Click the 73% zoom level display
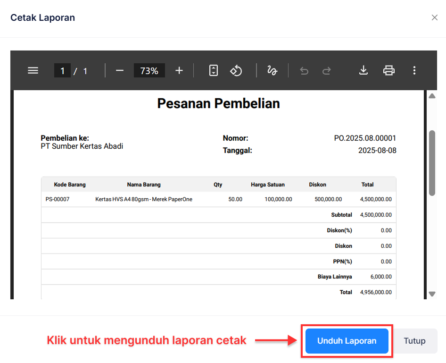Image resolution: width=446 pixels, height=363 pixels. point(149,70)
